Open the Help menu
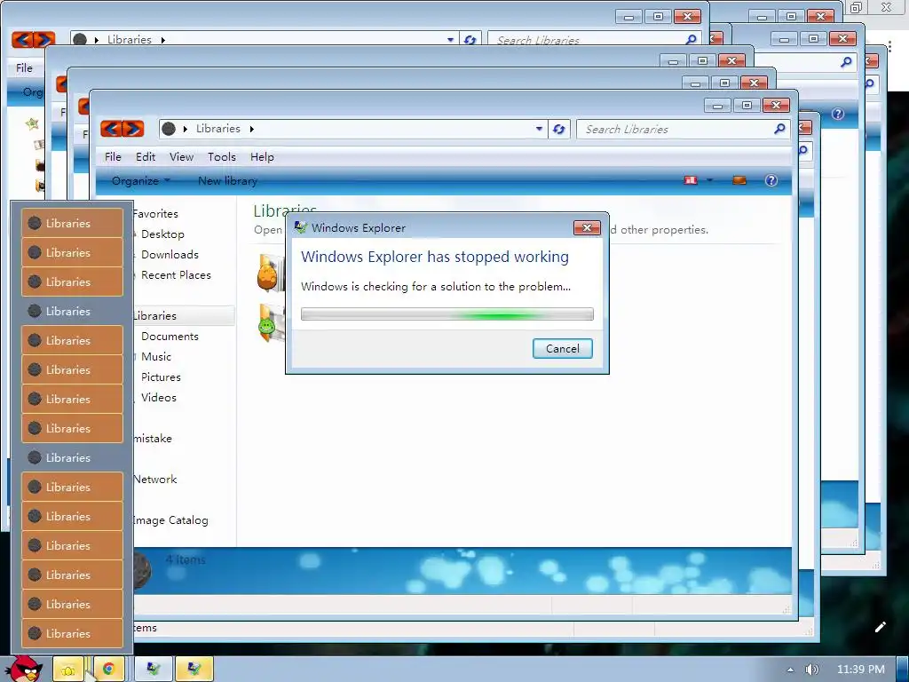The image size is (909, 682). (262, 156)
